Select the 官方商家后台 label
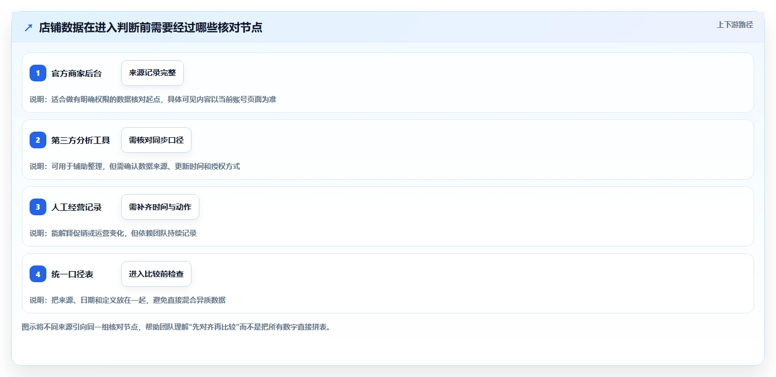The height and width of the screenshot is (377, 776). [76, 74]
